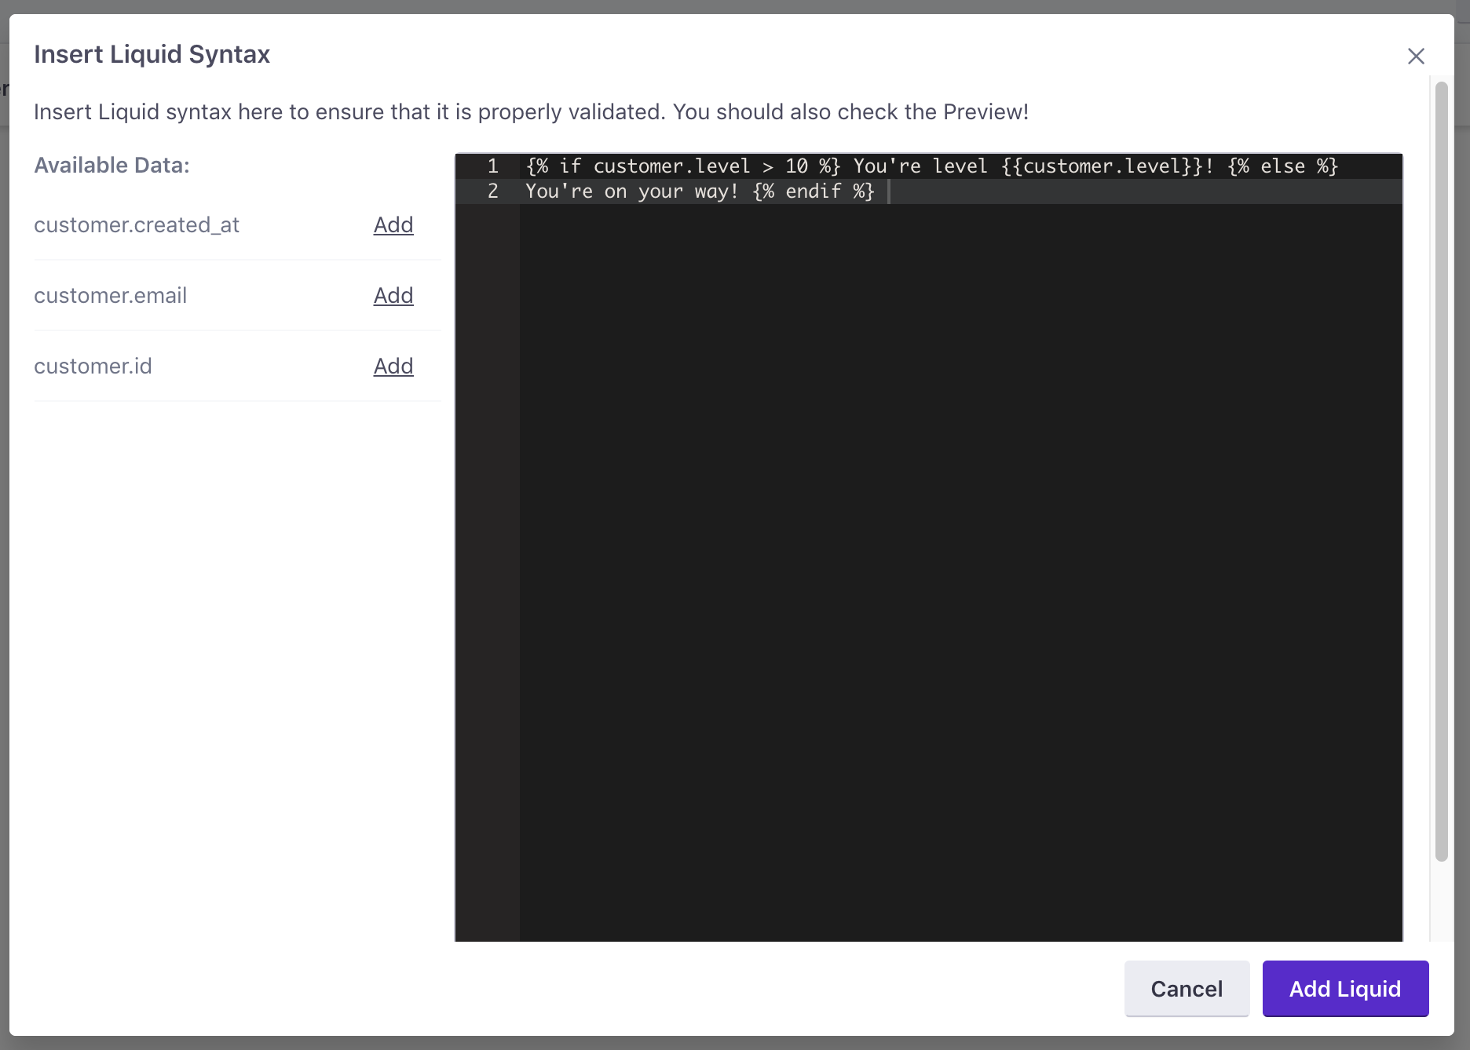Select the customer.id data label
1470x1050 pixels.
coord(93,366)
